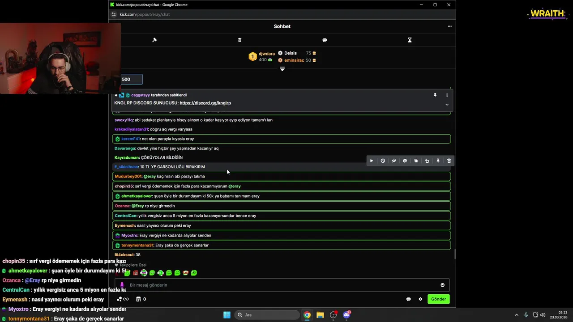
Task: Expand the gift leaderboard arrow
Action: click(282, 68)
